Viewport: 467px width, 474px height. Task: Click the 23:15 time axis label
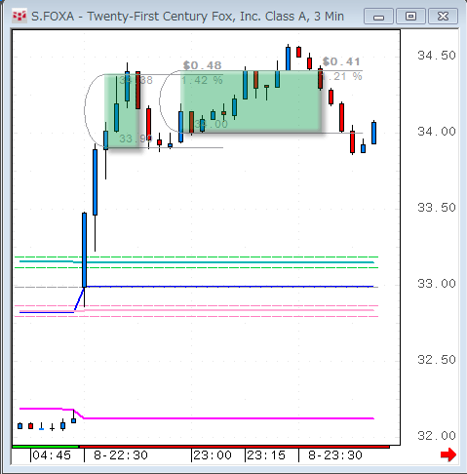(x=266, y=455)
